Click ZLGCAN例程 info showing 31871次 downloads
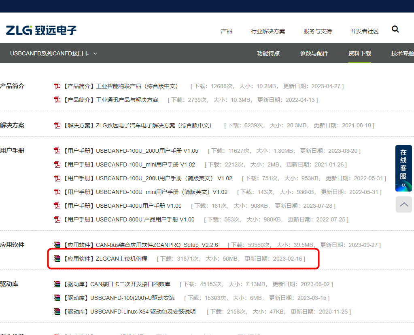 click(231, 259)
